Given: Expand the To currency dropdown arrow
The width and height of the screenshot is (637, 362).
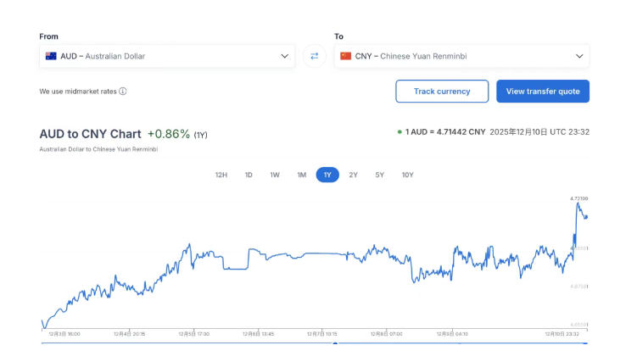Looking at the screenshot, I should click(x=579, y=56).
